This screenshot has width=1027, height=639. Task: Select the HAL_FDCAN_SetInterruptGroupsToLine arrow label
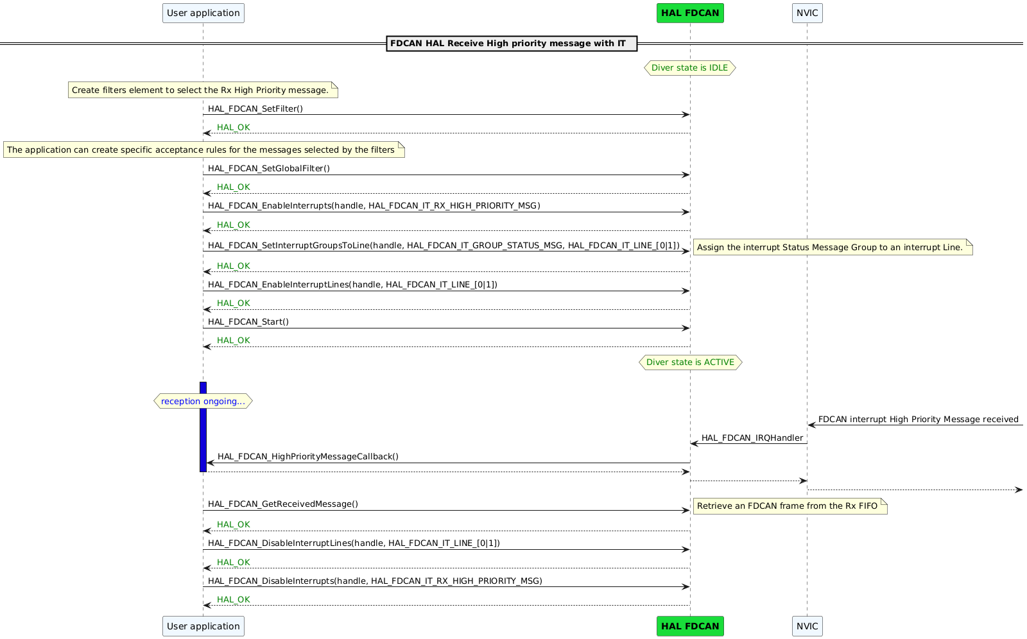tap(443, 244)
